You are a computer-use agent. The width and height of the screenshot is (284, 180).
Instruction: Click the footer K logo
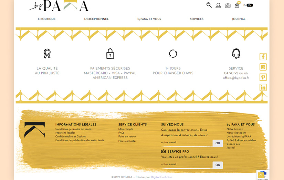(x=34, y=130)
